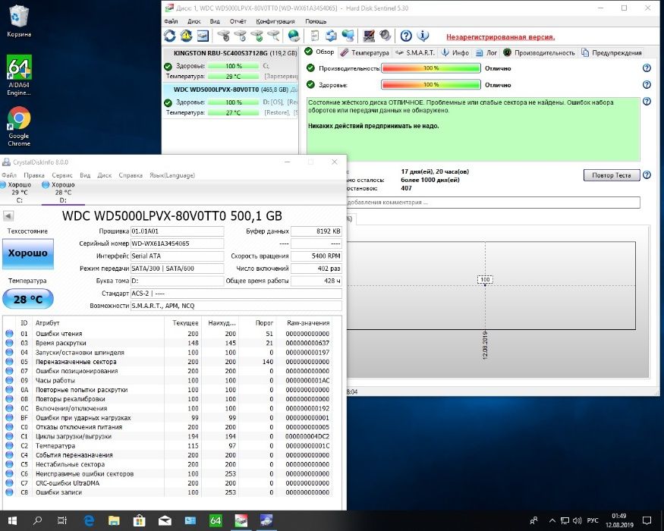Click the gray speaker toolbar icon
664x531 pixels.
tap(385, 36)
